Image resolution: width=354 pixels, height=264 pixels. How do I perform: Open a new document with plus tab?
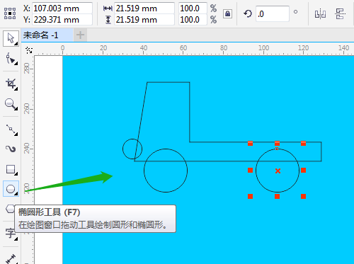click(80, 35)
